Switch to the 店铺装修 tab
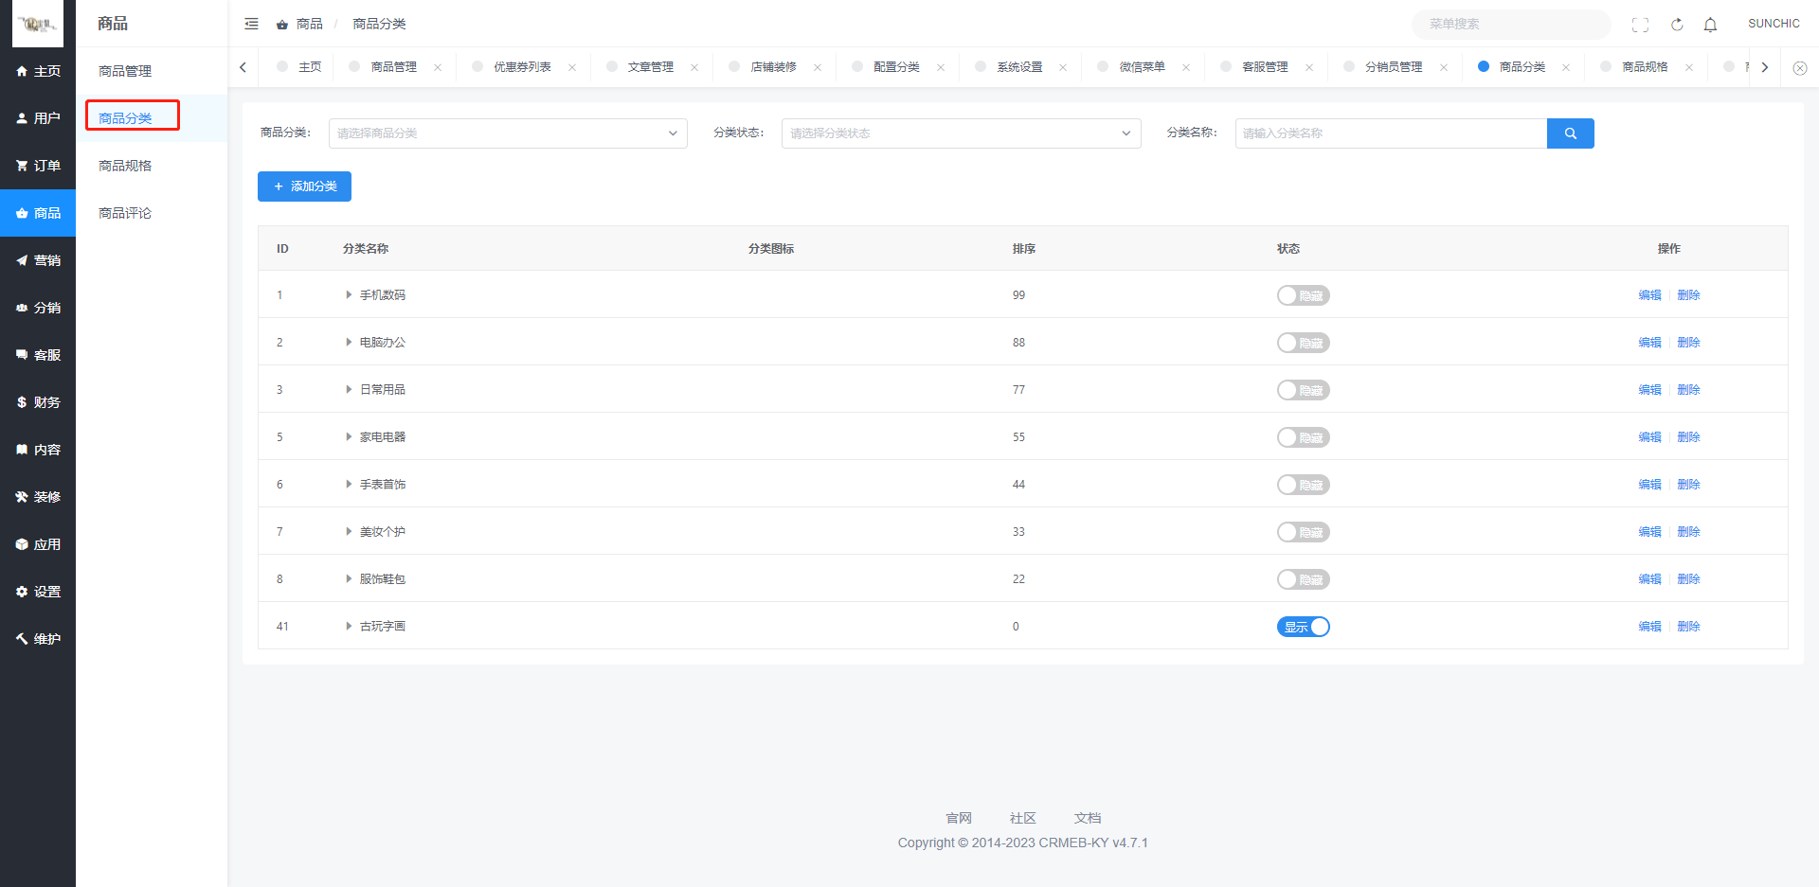 [773, 67]
